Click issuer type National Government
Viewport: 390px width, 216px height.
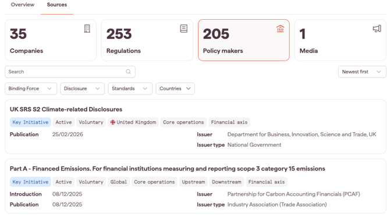(x=254, y=145)
